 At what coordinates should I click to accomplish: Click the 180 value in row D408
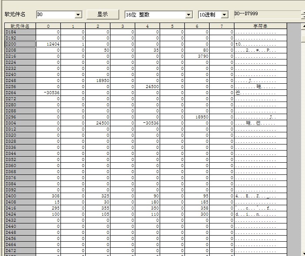[x=147, y=202]
